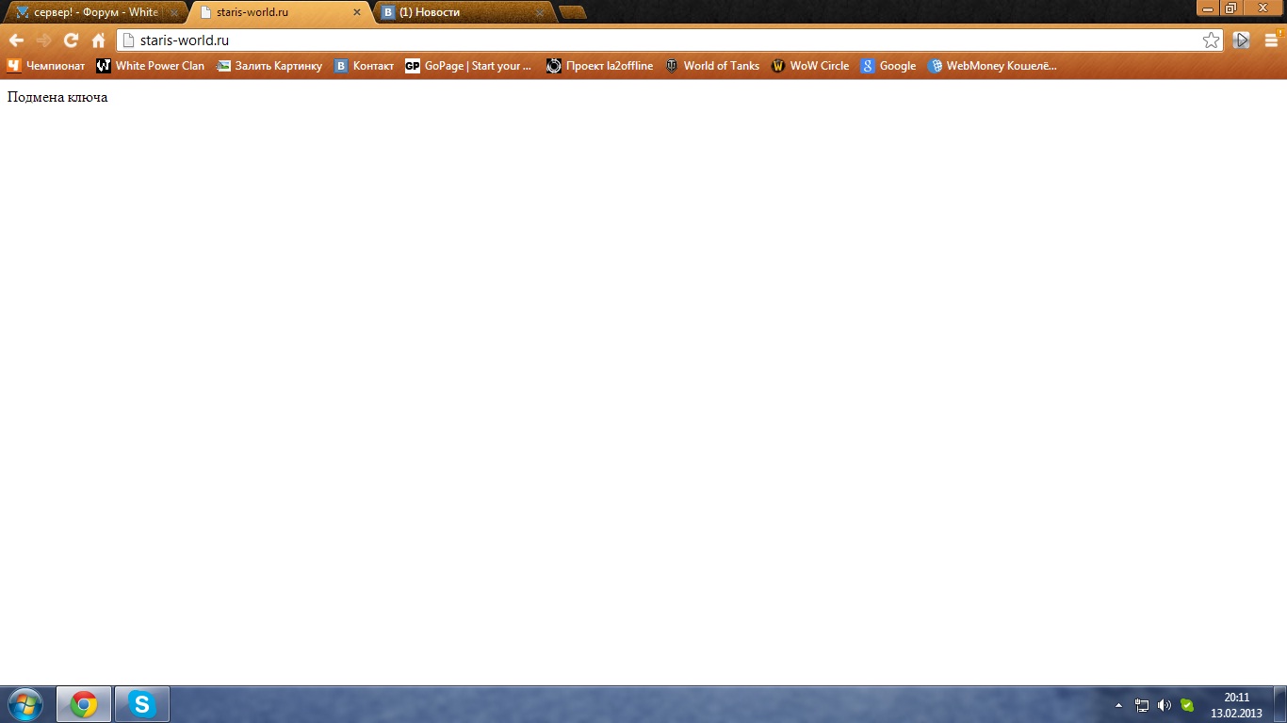
Task: Open the WoW Circle bookmark
Action: click(x=810, y=66)
